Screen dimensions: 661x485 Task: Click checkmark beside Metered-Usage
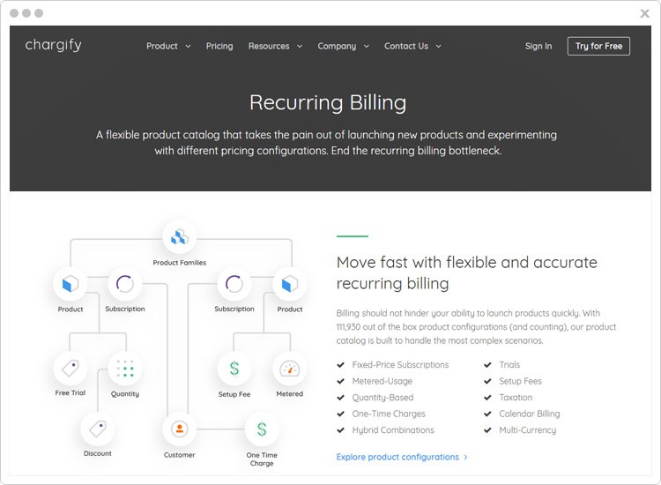point(340,381)
